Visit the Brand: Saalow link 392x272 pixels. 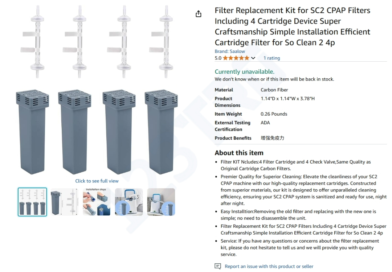[230, 51]
